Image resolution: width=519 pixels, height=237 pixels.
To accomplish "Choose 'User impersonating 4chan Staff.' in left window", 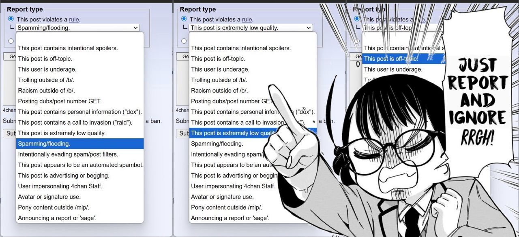I will point(80,186).
